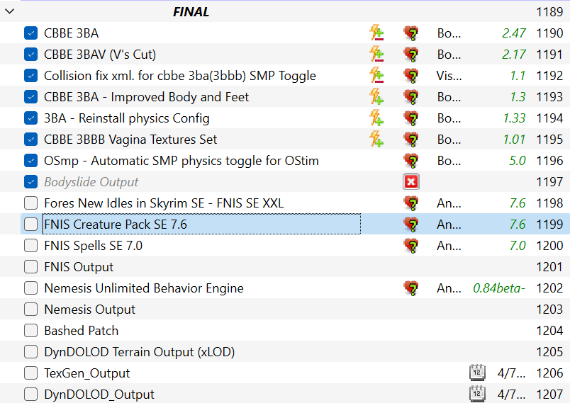This screenshot has height=403, width=570.
Task: Enable the FNIS Creature Pack SE 7.6 checkbox
Action: click(31, 225)
